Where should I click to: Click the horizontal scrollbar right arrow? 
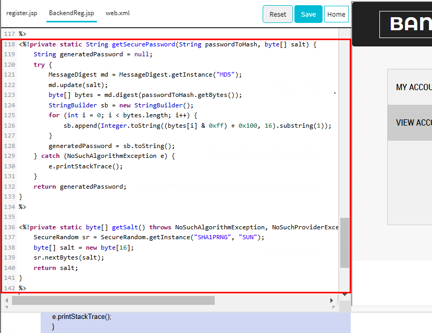[332, 300]
